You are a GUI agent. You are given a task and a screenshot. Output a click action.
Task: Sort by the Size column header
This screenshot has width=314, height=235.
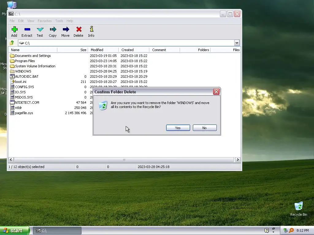(72, 50)
